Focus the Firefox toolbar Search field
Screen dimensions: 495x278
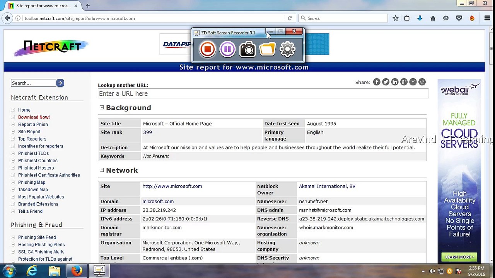[x=343, y=18]
